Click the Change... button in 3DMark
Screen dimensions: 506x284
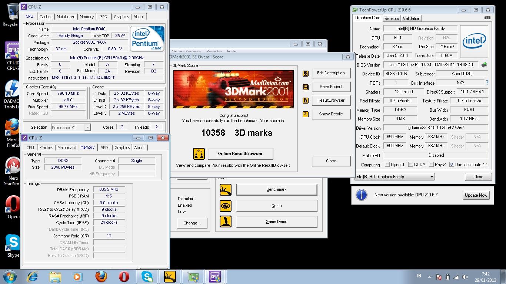click(x=192, y=223)
